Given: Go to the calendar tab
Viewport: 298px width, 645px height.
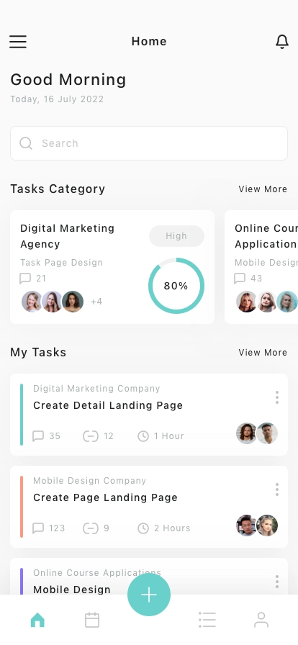Looking at the screenshot, I should 92,620.
